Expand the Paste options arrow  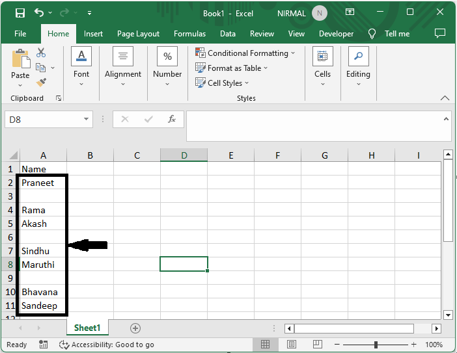coord(20,85)
